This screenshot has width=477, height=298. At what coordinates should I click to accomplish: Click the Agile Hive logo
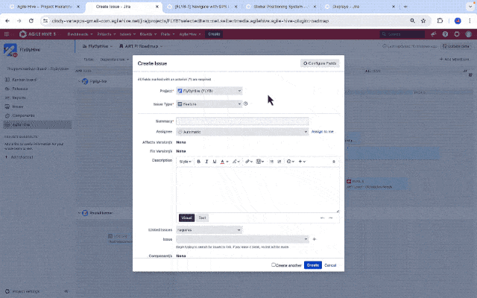tap(38, 34)
